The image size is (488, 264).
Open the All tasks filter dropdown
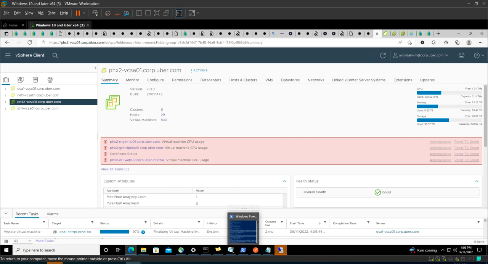click(x=22, y=241)
